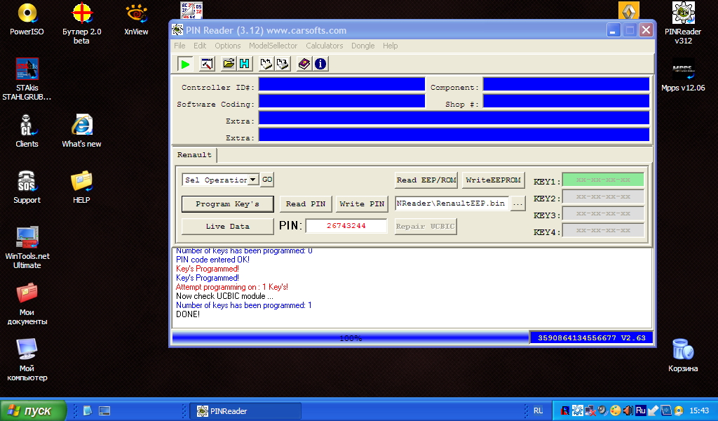718x421 pixels.
Task: Open Мои документы desktop folder
Action: 27,305
